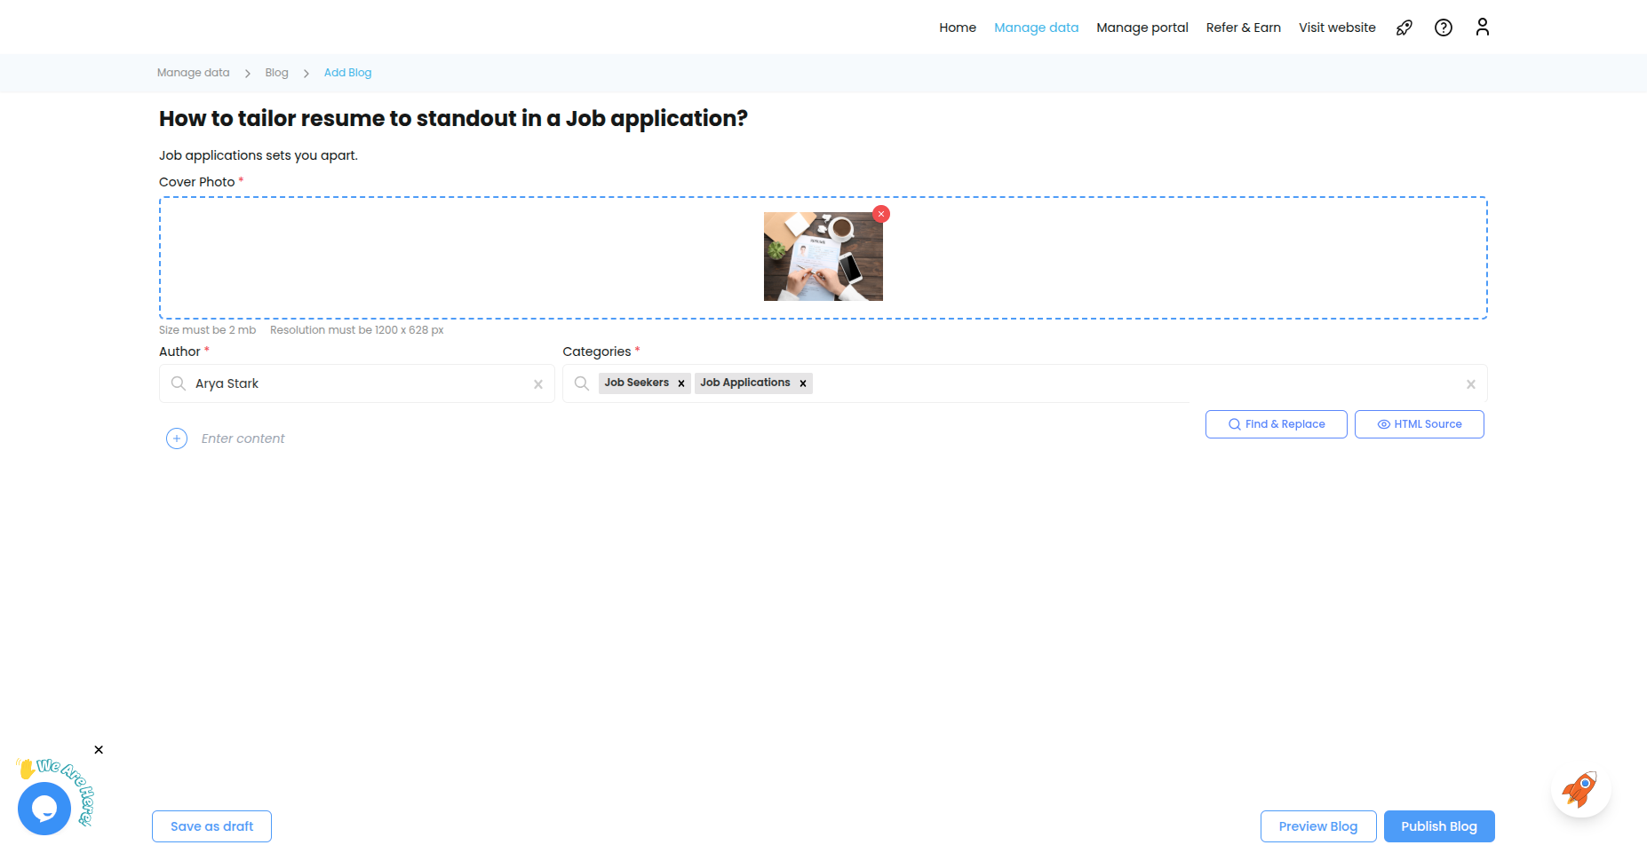The height and width of the screenshot is (853, 1647).
Task: Click the floating rocket launcher icon
Action: click(x=1580, y=788)
